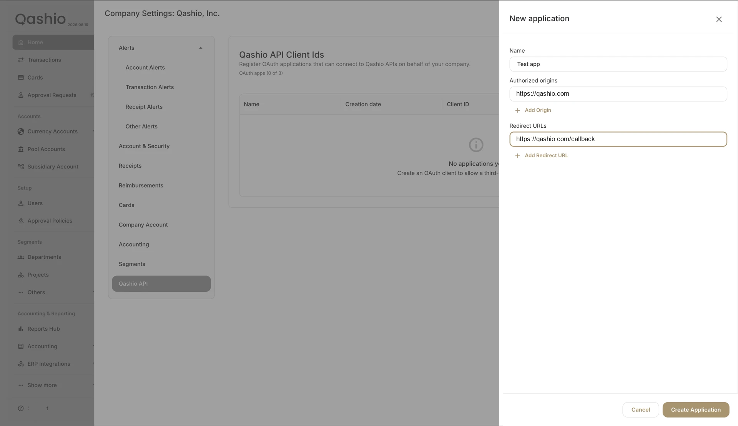Open Company Account settings
This screenshot has width=738, height=426.
point(143,225)
